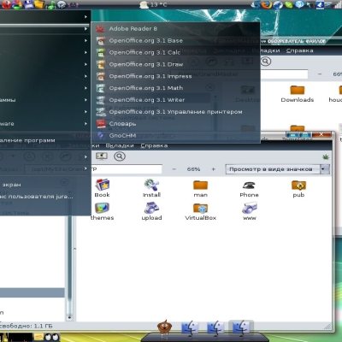Image resolution: width=342 pixels, height=342 pixels.
Task: Launch OpenOffice.org 3.1 Impress
Action: (x=150, y=76)
